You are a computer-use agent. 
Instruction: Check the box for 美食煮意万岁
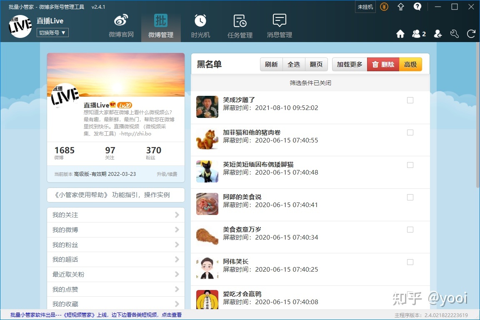(x=410, y=230)
